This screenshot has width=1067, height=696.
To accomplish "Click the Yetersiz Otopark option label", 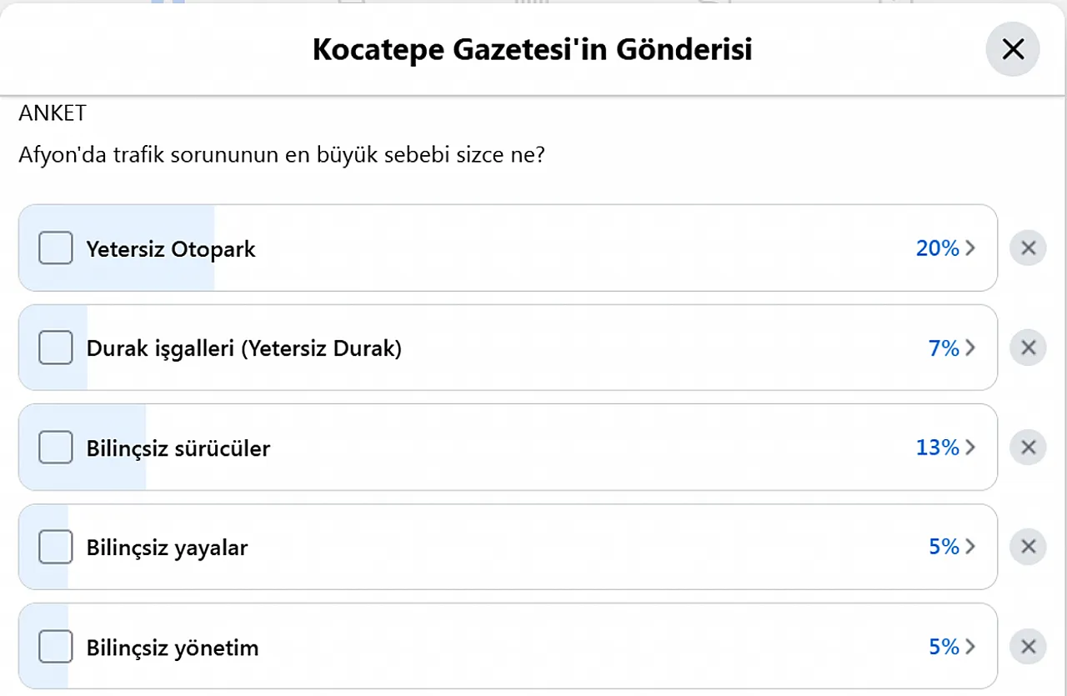I will pyautogui.click(x=171, y=249).
